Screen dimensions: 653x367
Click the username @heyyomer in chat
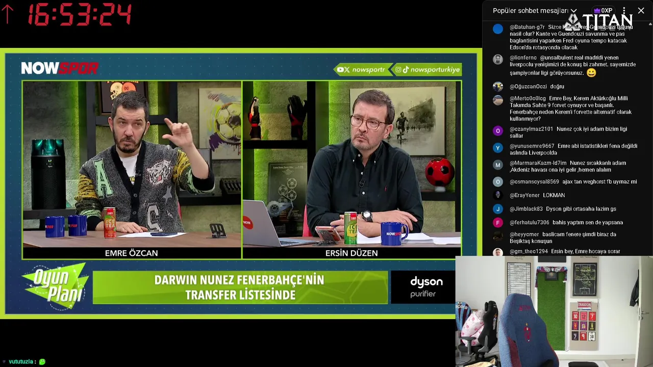pyautogui.click(x=524, y=234)
